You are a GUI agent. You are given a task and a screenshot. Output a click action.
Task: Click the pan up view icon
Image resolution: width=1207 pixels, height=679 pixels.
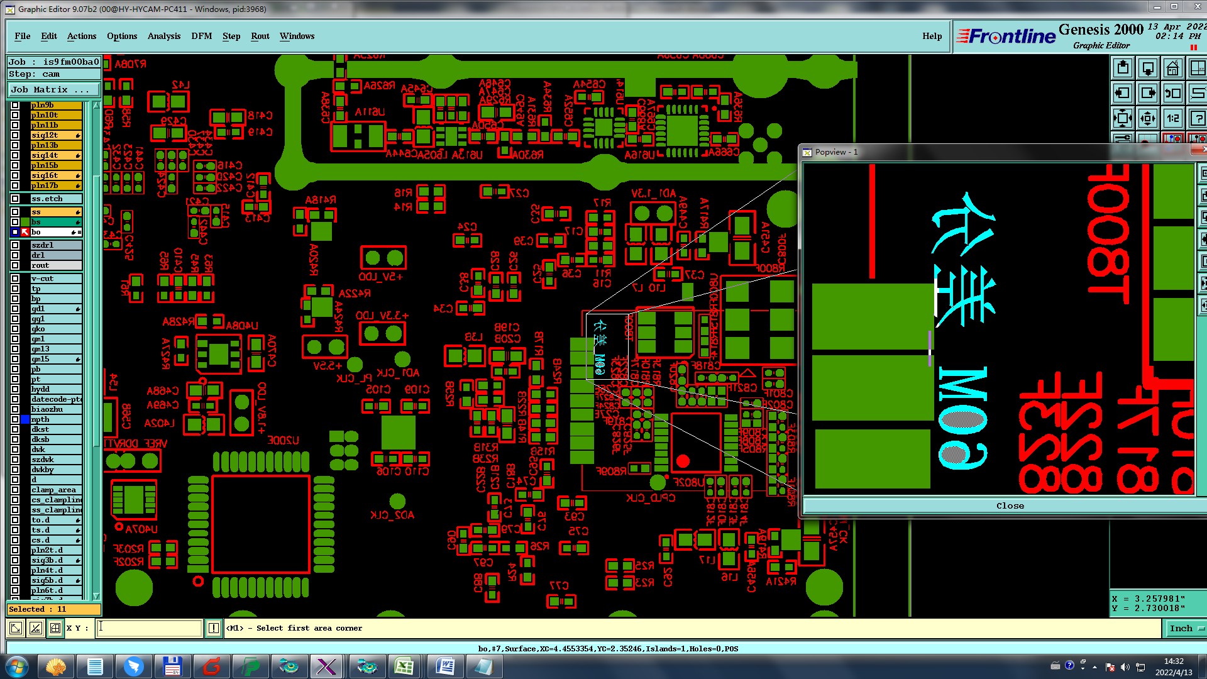[1123, 68]
